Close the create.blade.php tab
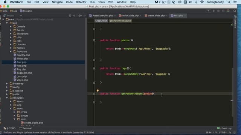 click(166, 16)
